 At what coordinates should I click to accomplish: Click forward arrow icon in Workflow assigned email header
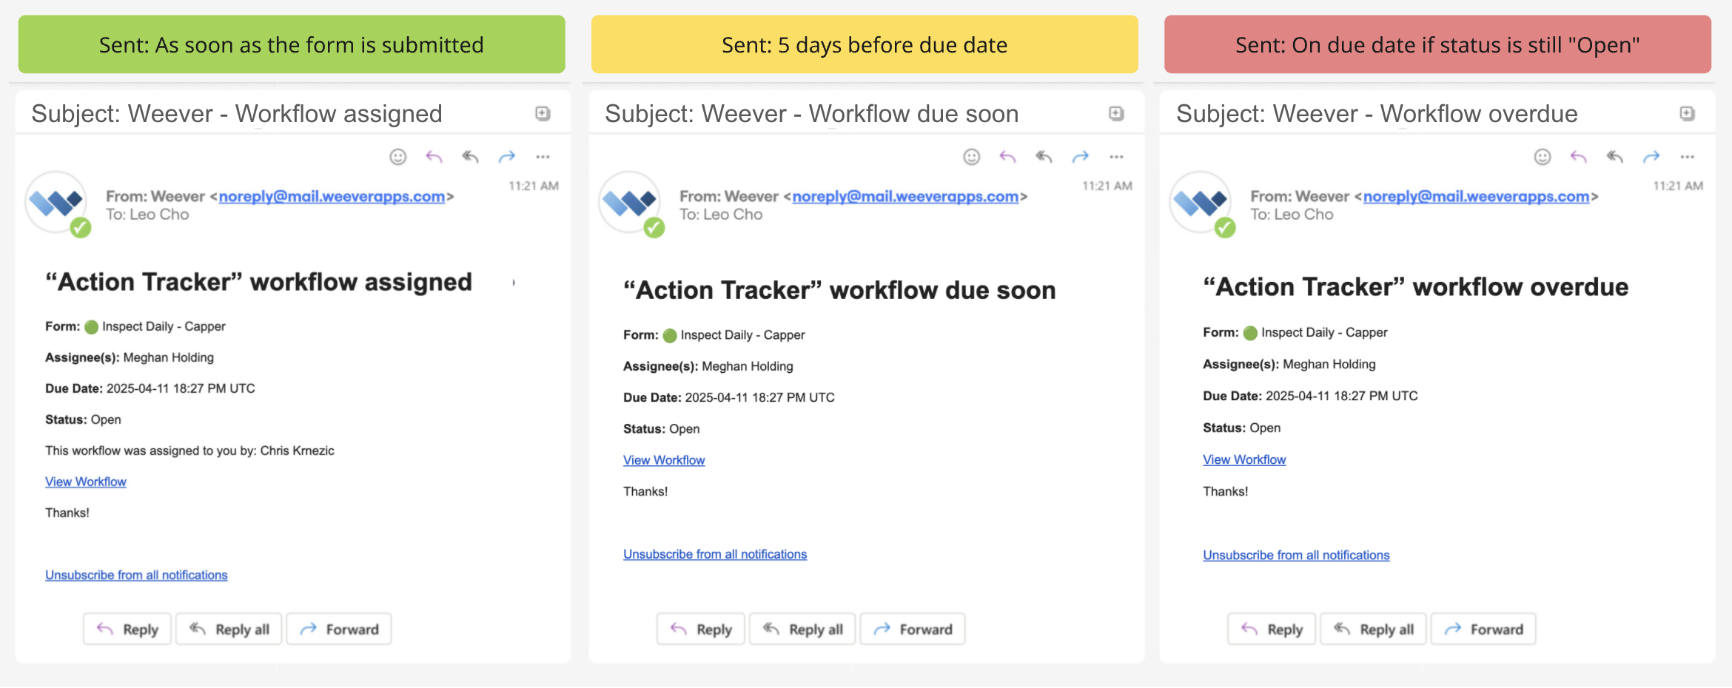[x=506, y=157]
